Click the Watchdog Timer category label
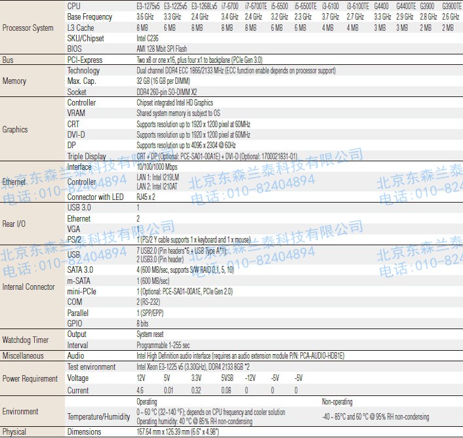The image size is (463, 438). pyautogui.click(x=26, y=340)
